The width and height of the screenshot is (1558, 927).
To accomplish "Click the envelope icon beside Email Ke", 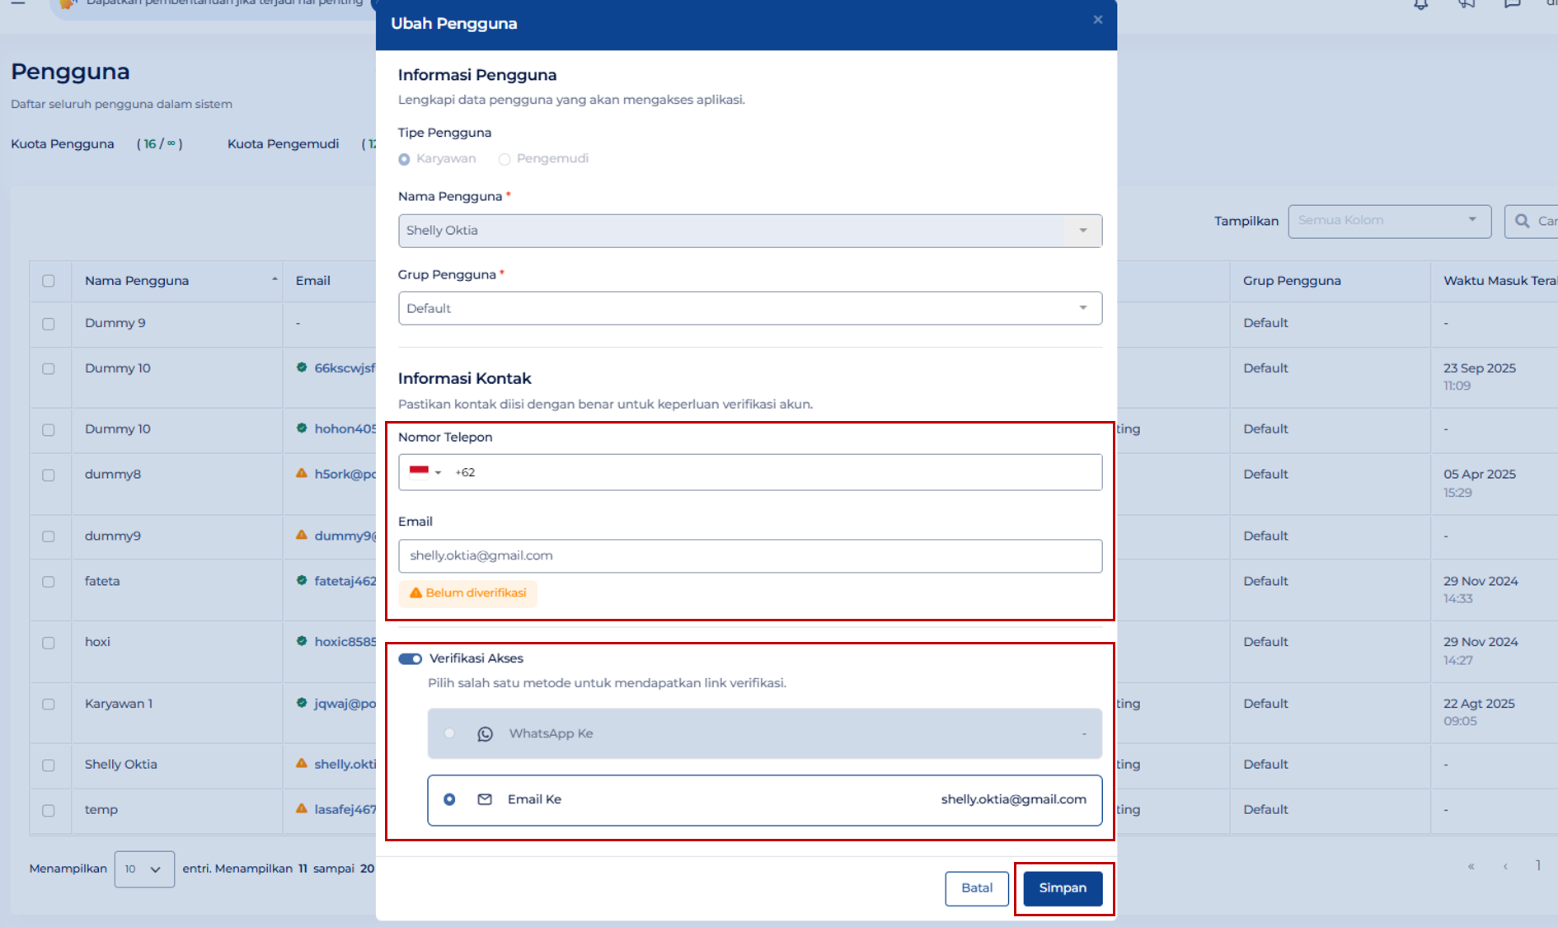I will click(485, 799).
